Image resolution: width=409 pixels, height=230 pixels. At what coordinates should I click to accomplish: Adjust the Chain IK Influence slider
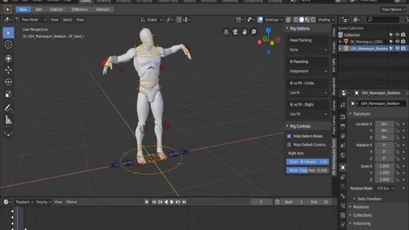click(x=307, y=162)
